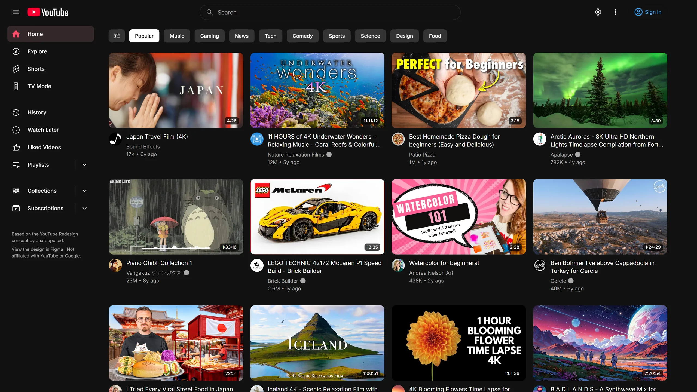Image resolution: width=697 pixels, height=392 pixels.
Task: Open the Arctic Auroras northern lights thumbnail
Action: click(x=600, y=90)
